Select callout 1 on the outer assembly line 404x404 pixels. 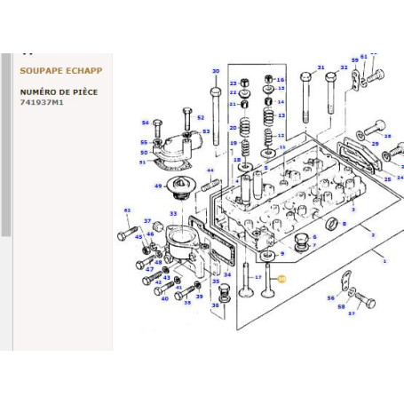pos(384,261)
